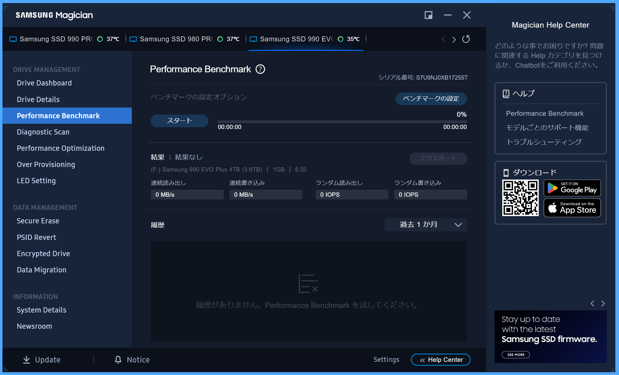This screenshot has width=619, height=375.
Task: Open the history period dropdown 過去 1 か月
Action: (426, 225)
